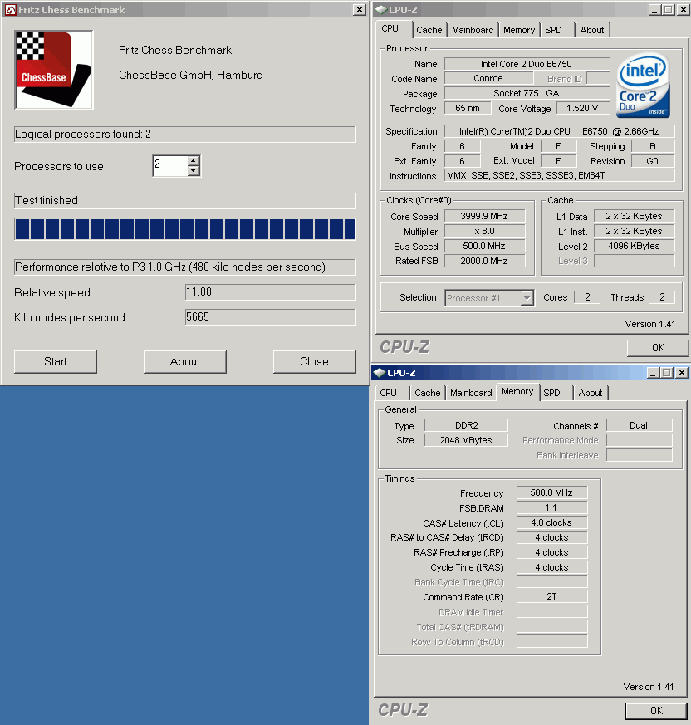Click the Level 2 cache value 4096 KBytes
691x725 pixels.
click(635, 246)
